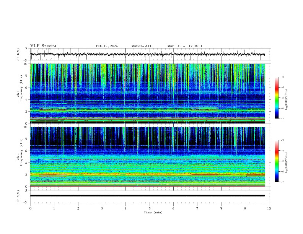Click the "-3" label on ch.1 color bar
The height and width of the screenshot is (234, 303).
(282, 77)
